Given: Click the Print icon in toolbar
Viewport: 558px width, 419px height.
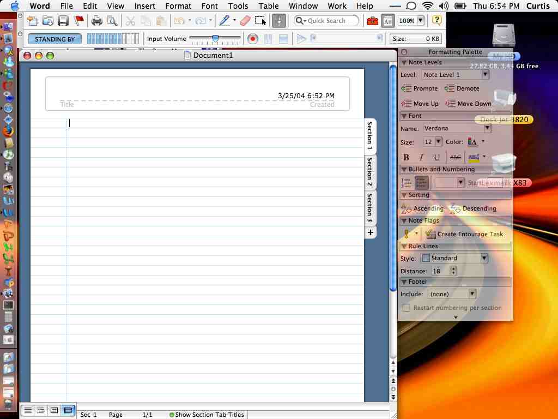Looking at the screenshot, I should 97,21.
